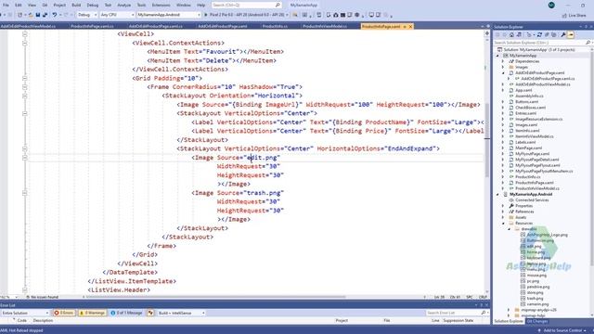Click the Undo icon in toolbar
This screenshot has height=334, width=594.
pos(55,15)
